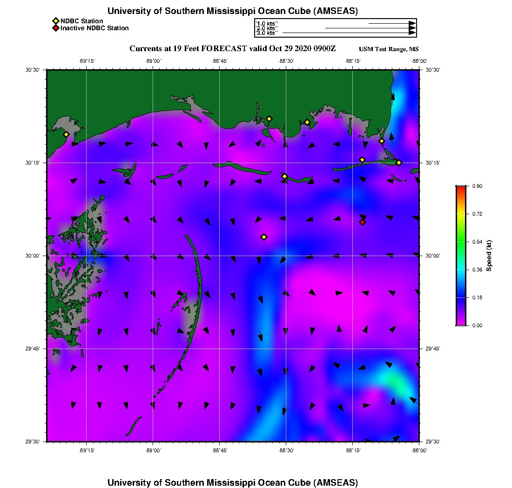Click the red top of the speed colorbar
This screenshot has width=512, height=488.
461,188
